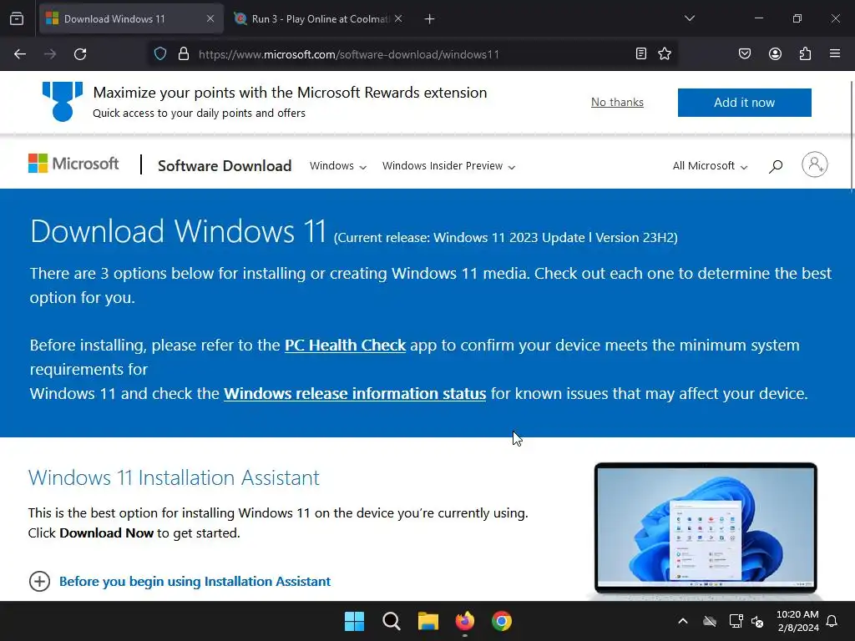The image size is (855, 641).
Task: Open Software Download heading link
Action: click(225, 166)
